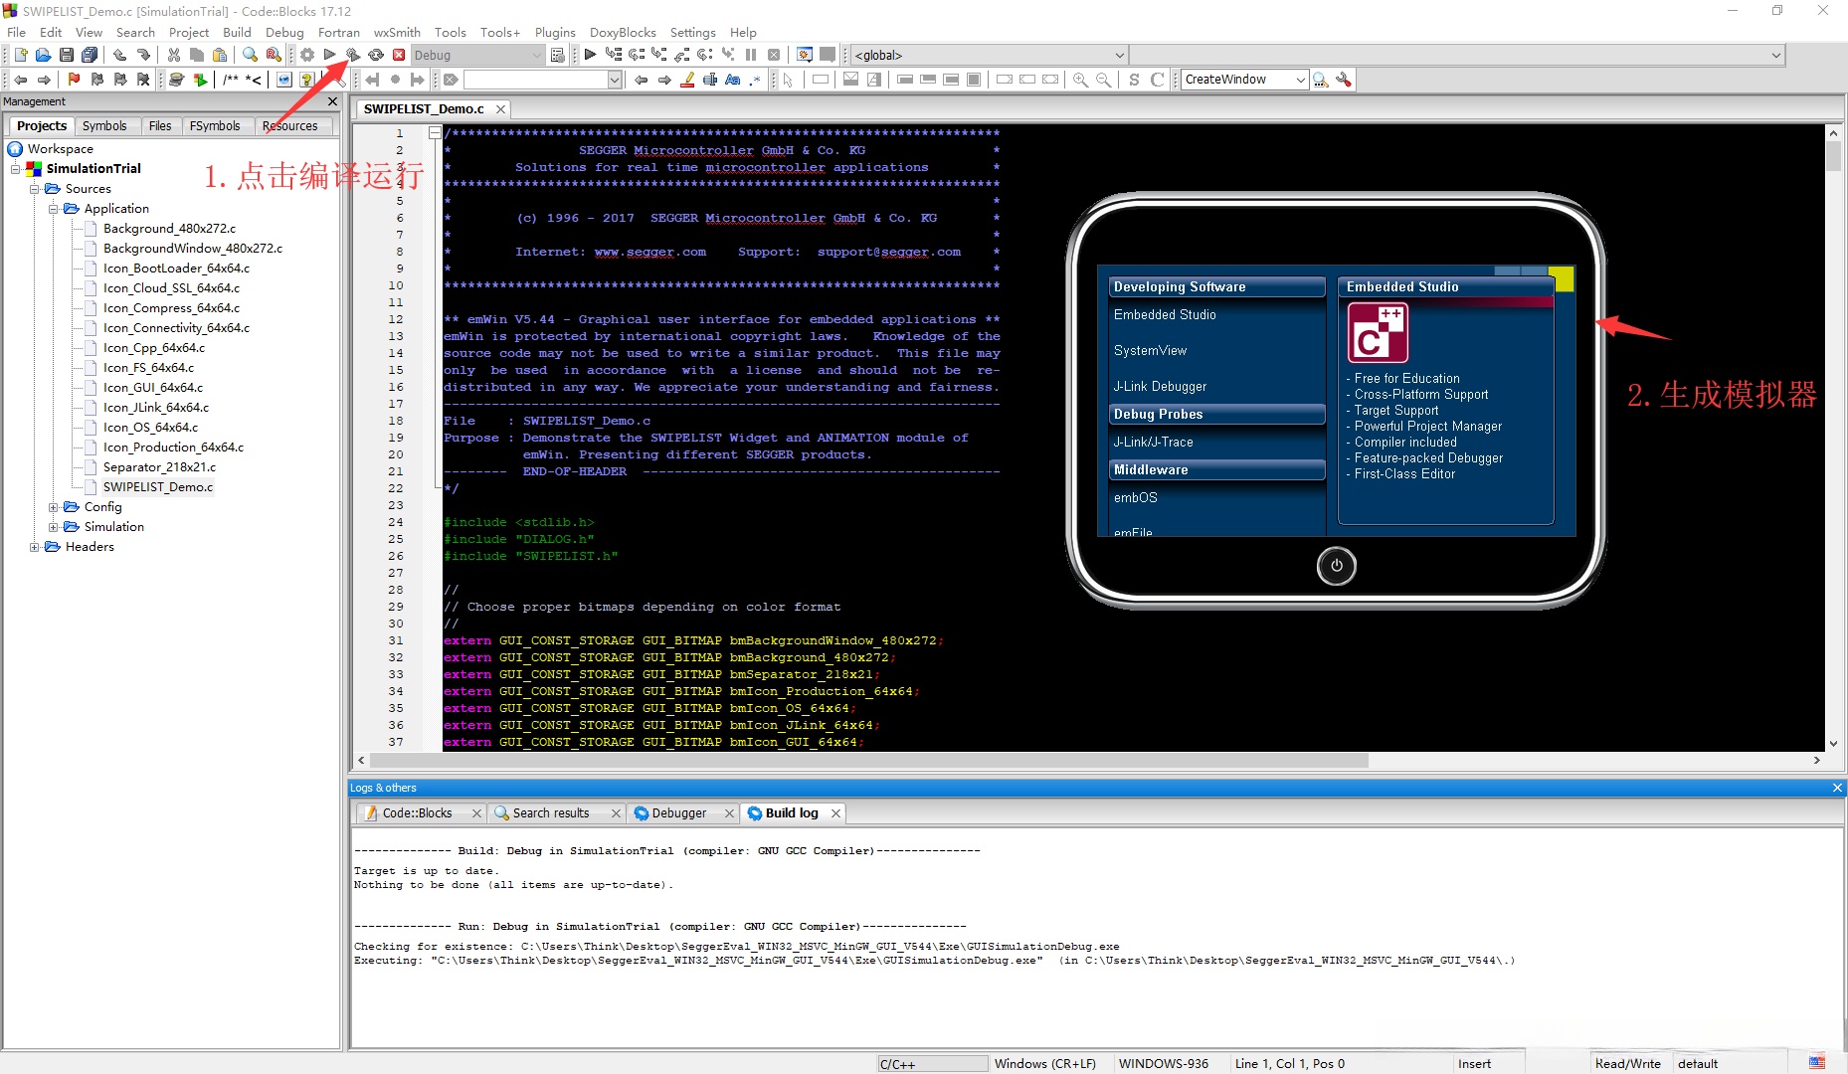
Task: Expand the Config folder in project tree
Action: pos(54,507)
